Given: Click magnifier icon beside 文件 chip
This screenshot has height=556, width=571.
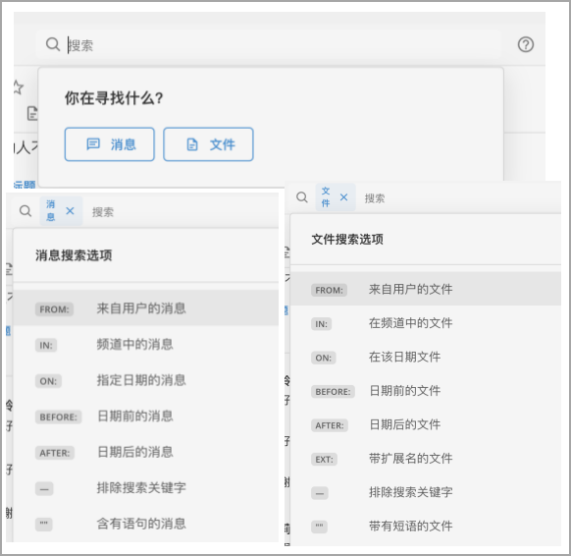Looking at the screenshot, I should coord(302,197).
